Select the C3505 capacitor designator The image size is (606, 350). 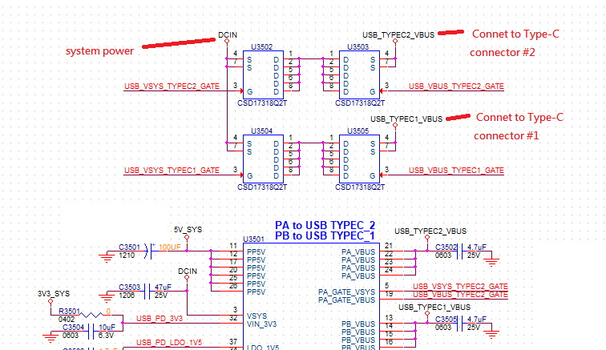pyautogui.click(x=446, y=320)
